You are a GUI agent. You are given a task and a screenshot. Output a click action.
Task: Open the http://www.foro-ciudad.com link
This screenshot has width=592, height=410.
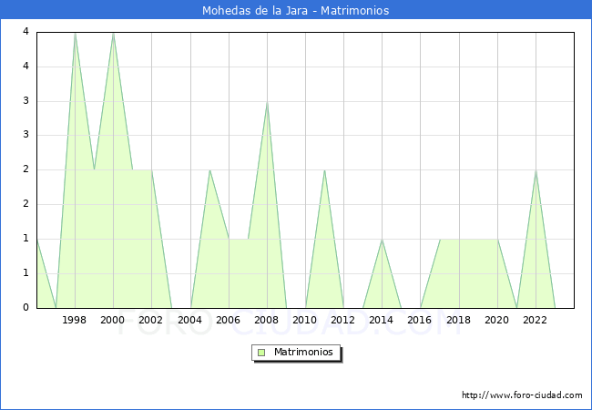[x=522, y=395]
